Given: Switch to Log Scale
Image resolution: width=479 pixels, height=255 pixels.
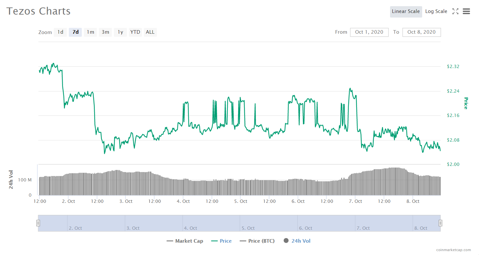Looking at the screenshot, I should point(436,11).
